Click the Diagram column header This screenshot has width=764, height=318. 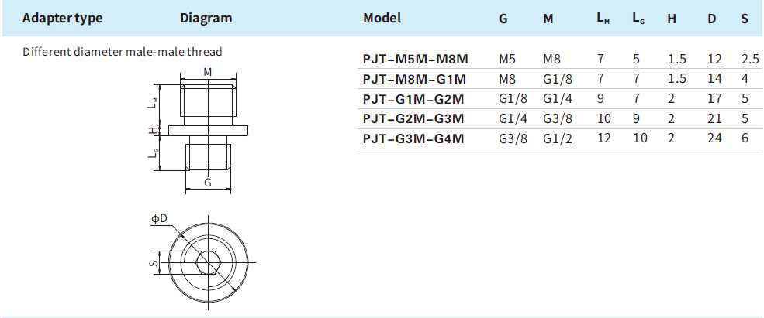point(206,19)
